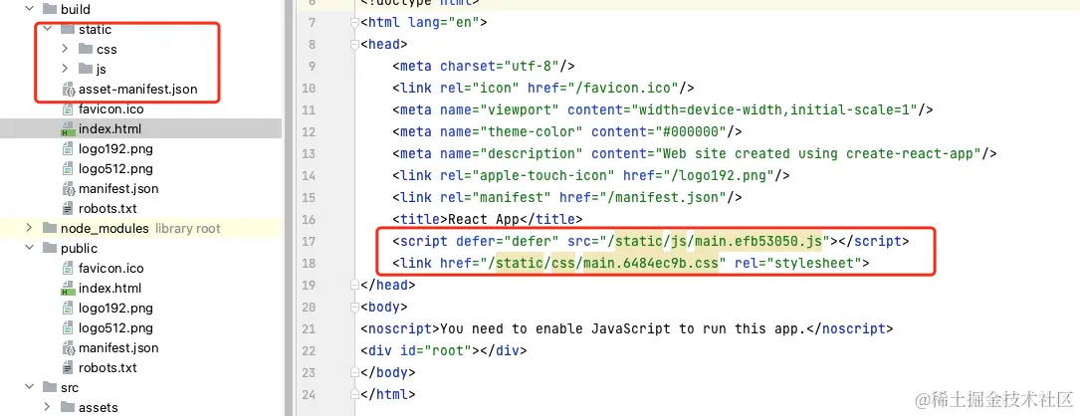Select the highlighted index.html in build

click(x=110, y=128)
